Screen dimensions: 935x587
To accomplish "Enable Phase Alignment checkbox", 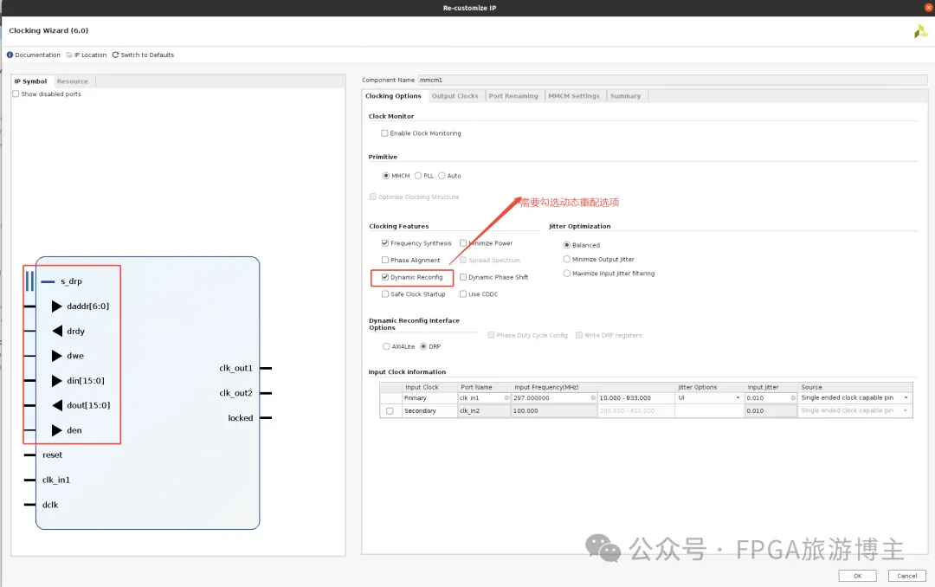I will pyautogui.click(x=385, y=260).
